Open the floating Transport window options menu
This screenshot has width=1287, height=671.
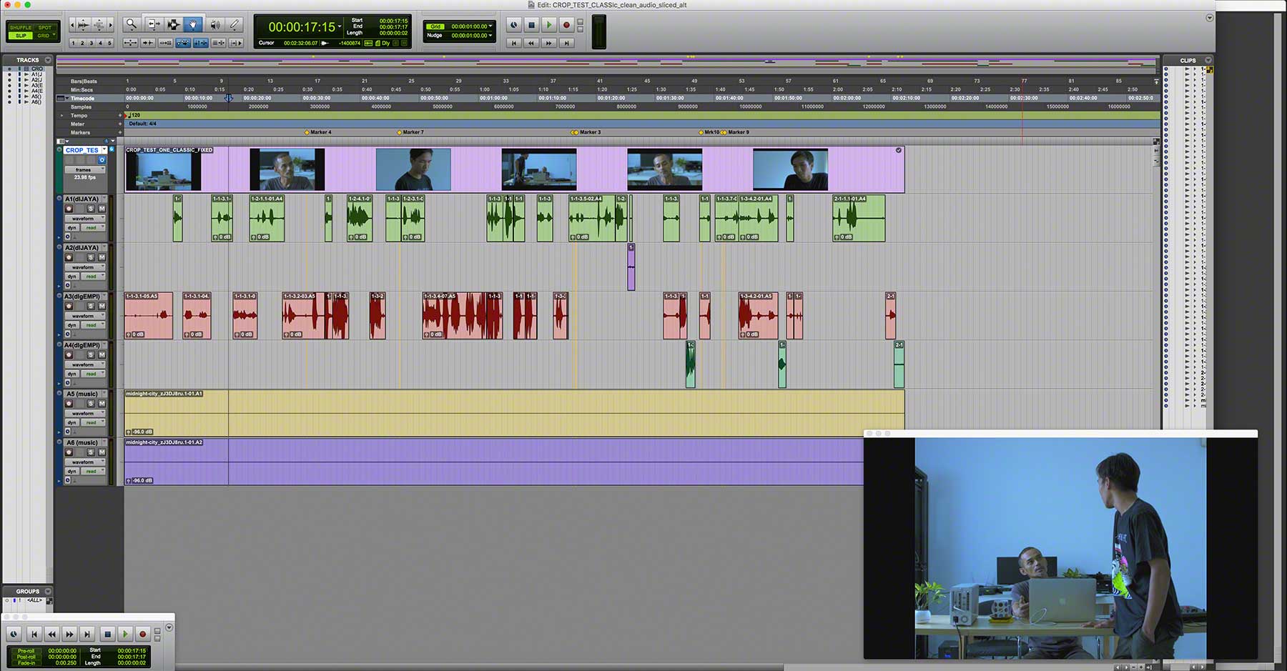pos(169,627)
